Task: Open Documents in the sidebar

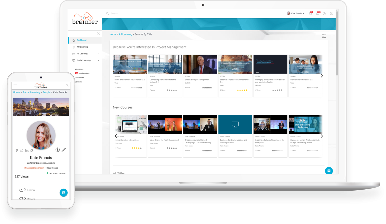Action: click(80, 78)
